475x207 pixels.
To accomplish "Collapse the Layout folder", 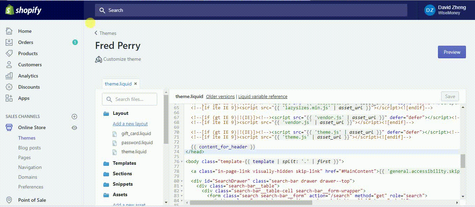I will coord(120,113).
